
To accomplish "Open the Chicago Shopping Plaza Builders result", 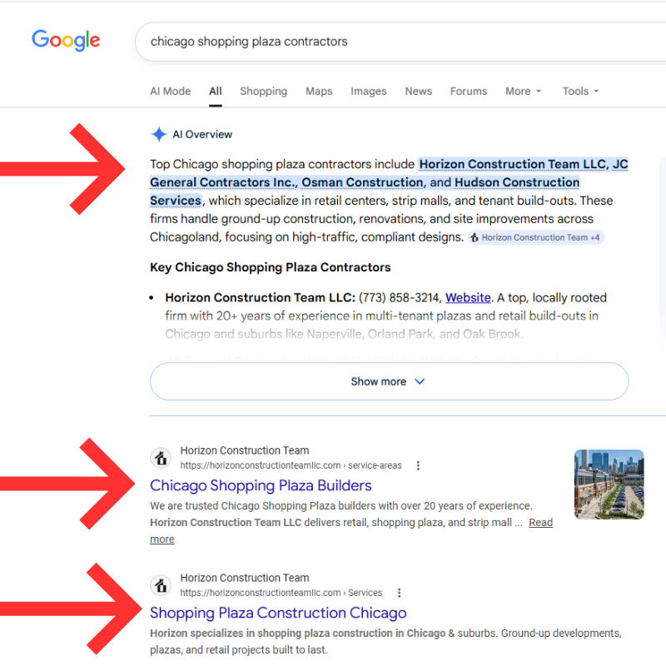I will pyautogui.click(x=261, y=485).
